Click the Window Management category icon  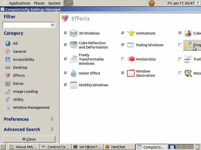(8, 107)
